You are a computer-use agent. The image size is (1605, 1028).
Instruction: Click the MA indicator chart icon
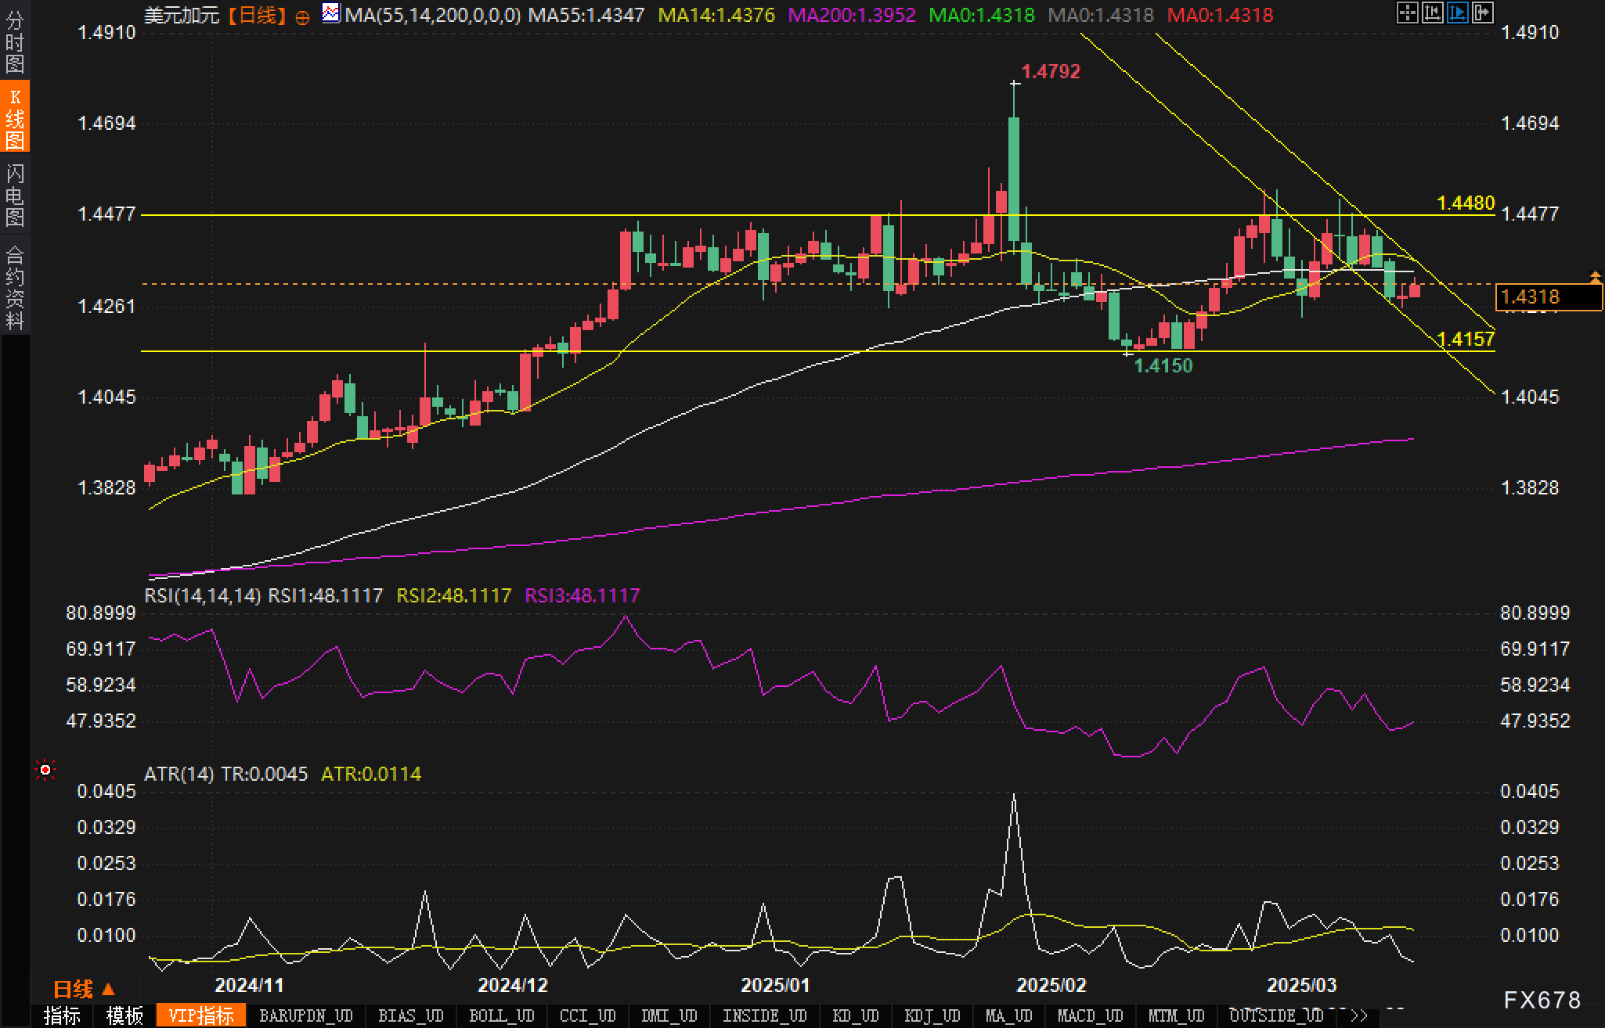tap(331, 13)
